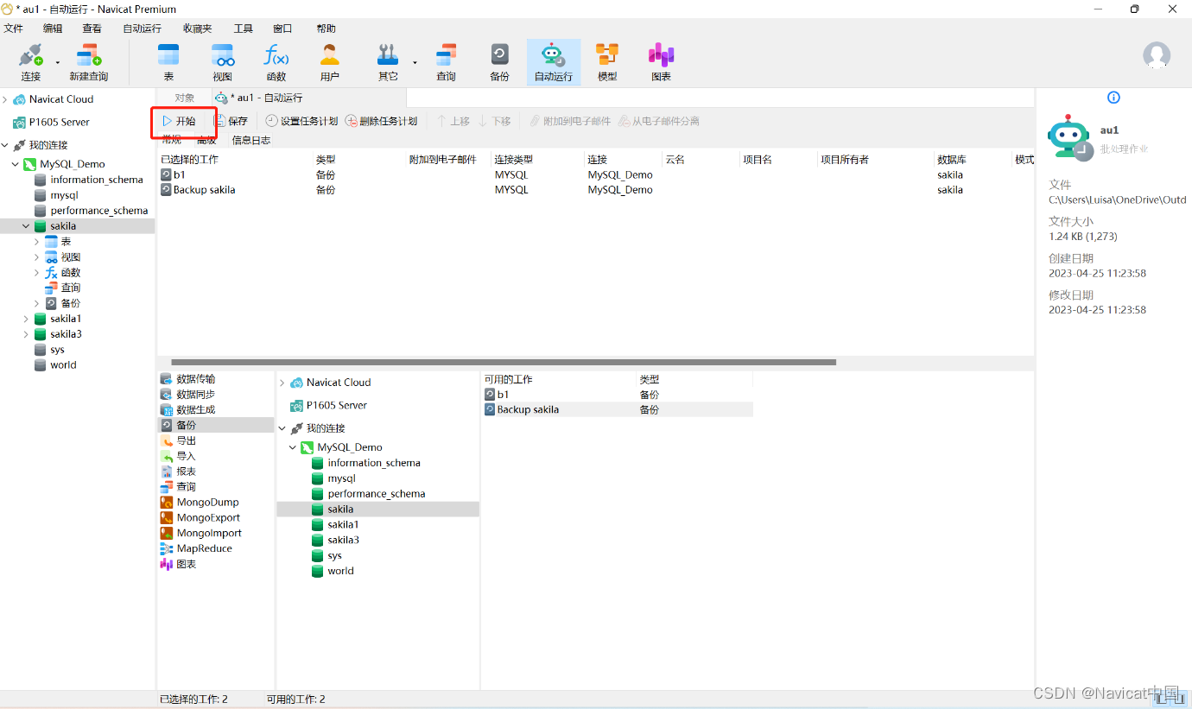Open 查询 from the main toolbar
This screenshot has height=709, width=1192.
tap(446, 62)
